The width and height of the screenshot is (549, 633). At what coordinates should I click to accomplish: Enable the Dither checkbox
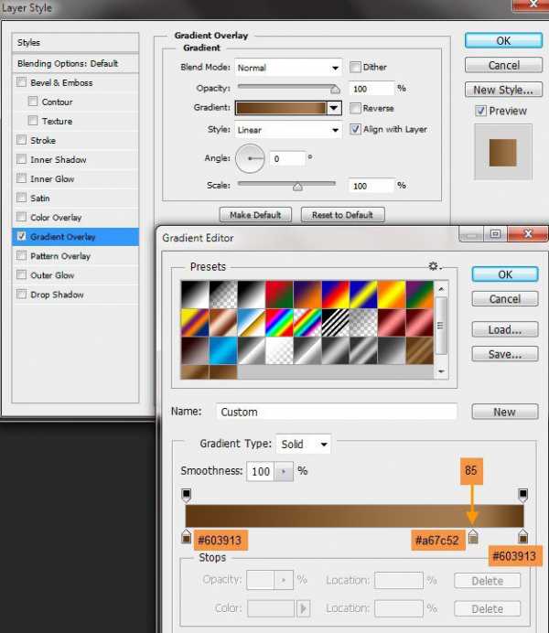[355, 67]
